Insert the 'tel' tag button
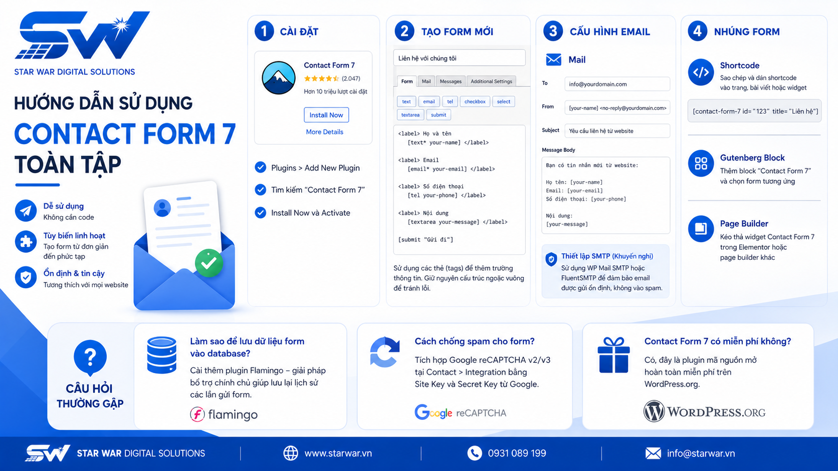This screenshot has height=471, width=838. [x=450, y=102]
